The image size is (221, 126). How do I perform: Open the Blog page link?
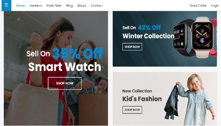69,6
